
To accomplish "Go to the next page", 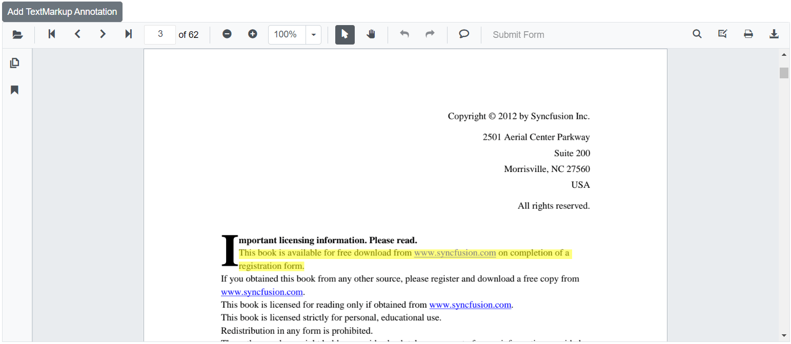I will [103, 34].
